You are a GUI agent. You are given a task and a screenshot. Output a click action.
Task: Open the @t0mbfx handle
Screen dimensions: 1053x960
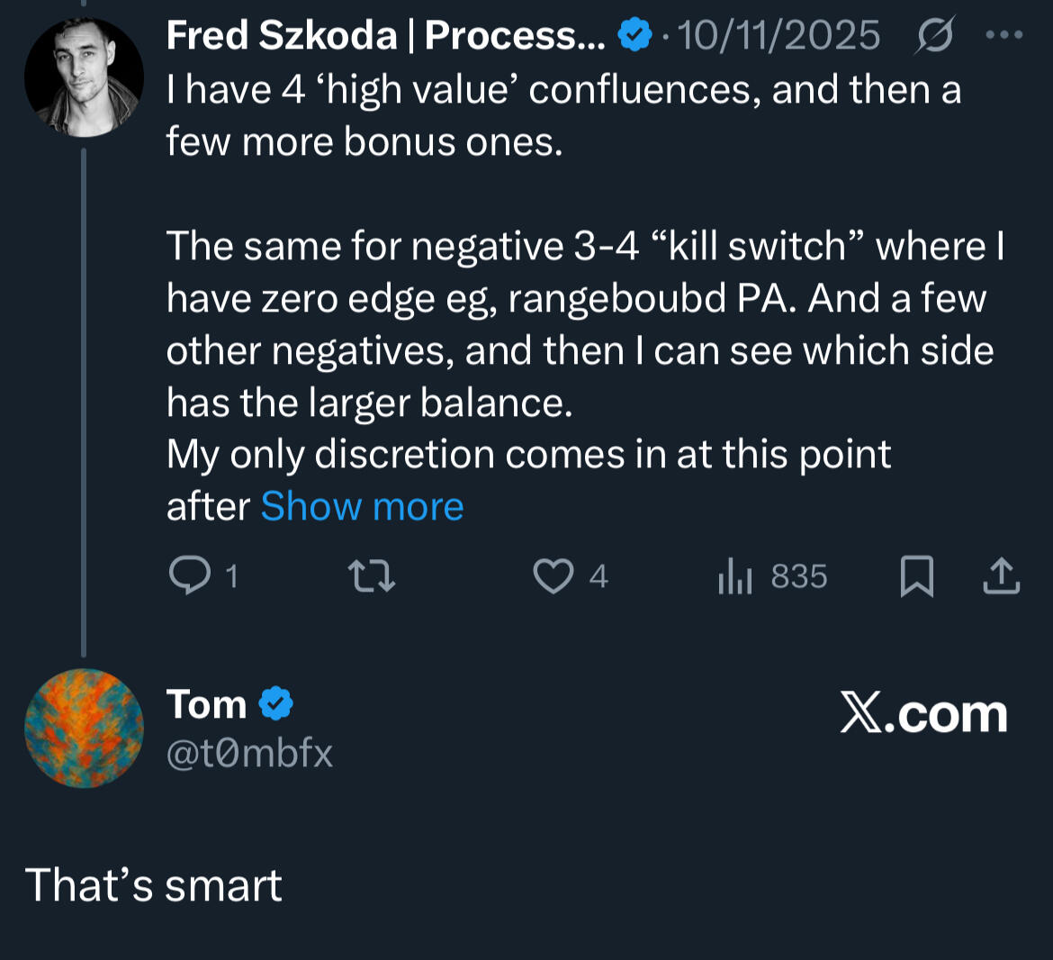coord(249,753)
